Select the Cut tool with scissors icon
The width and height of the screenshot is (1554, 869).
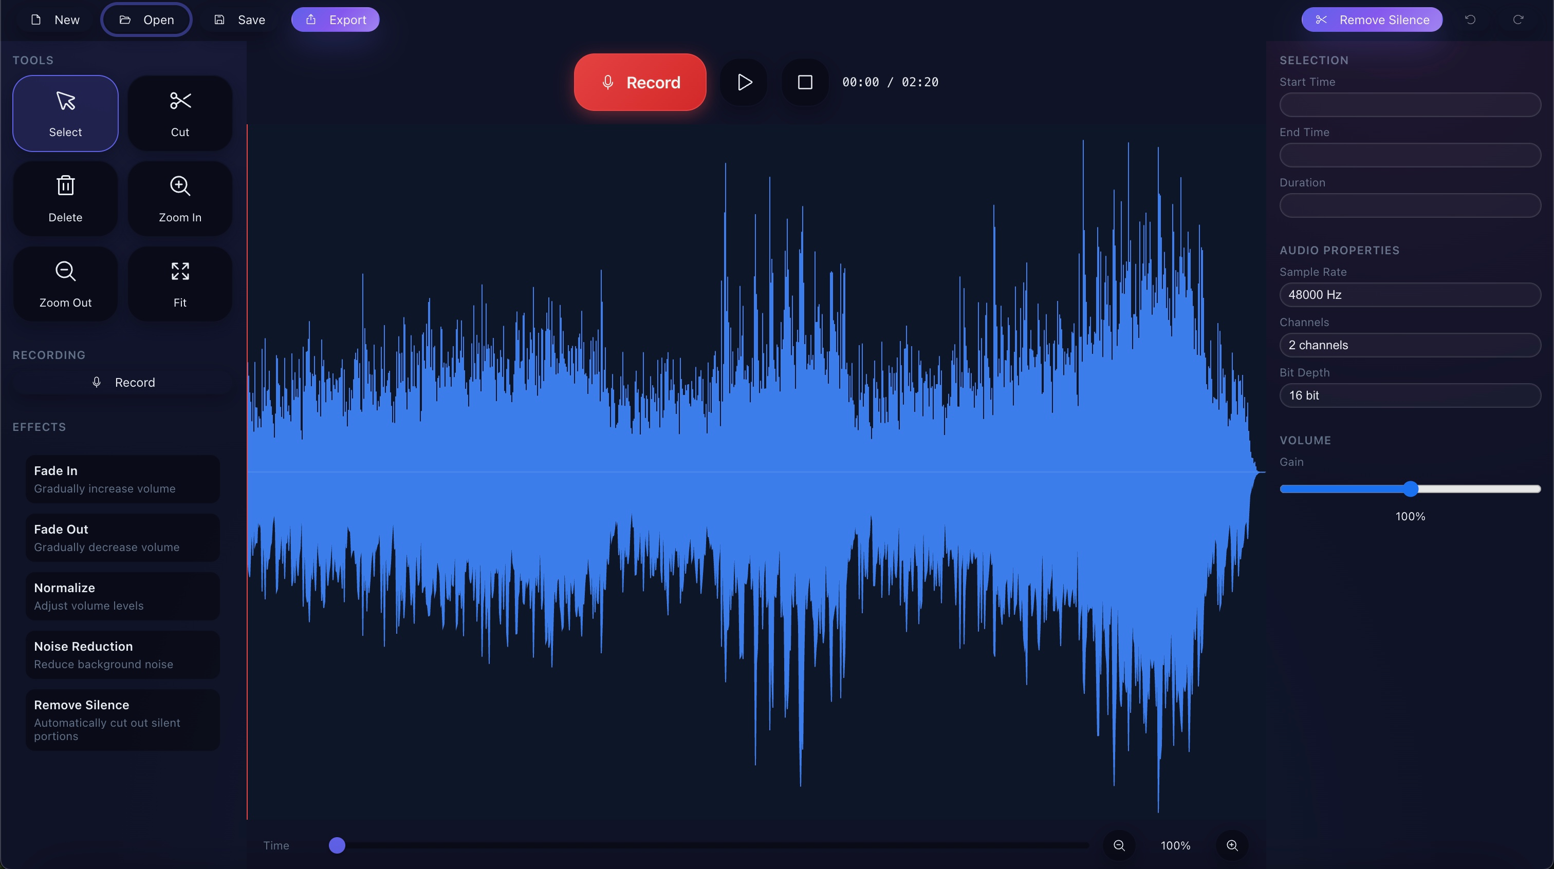click(180, 114)
